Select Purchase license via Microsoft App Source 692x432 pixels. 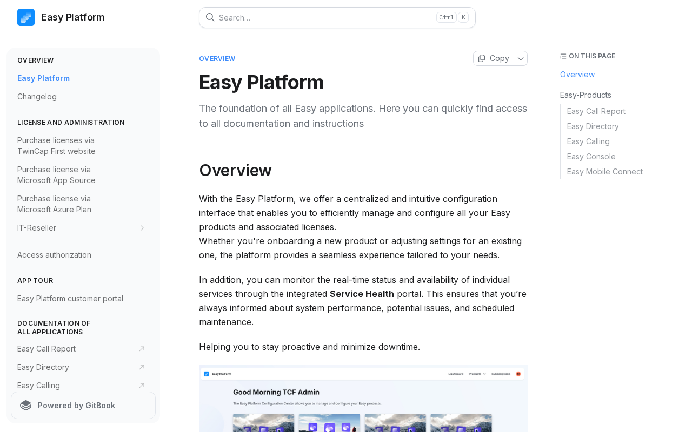click(56, 175)
